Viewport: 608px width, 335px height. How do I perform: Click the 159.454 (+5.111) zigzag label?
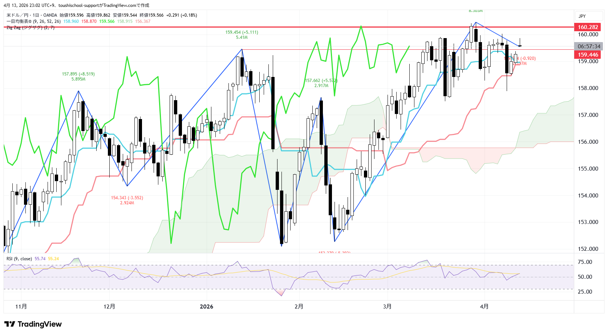[x=242, y=32]
